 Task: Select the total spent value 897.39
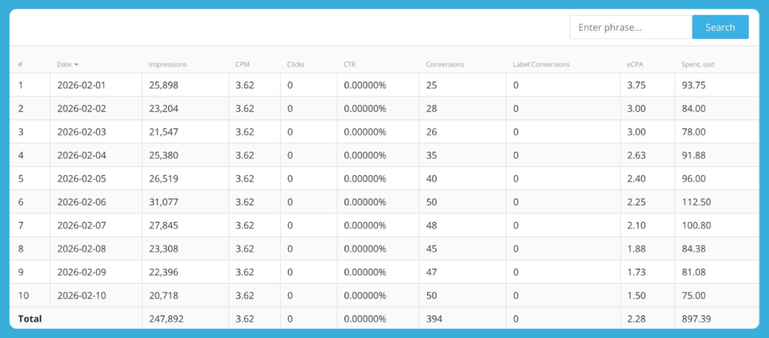(696, 319)
